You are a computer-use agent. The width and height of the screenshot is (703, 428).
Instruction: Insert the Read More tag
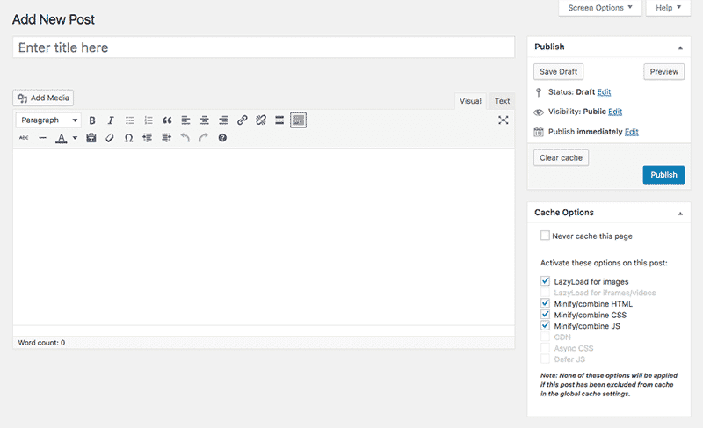279,120
